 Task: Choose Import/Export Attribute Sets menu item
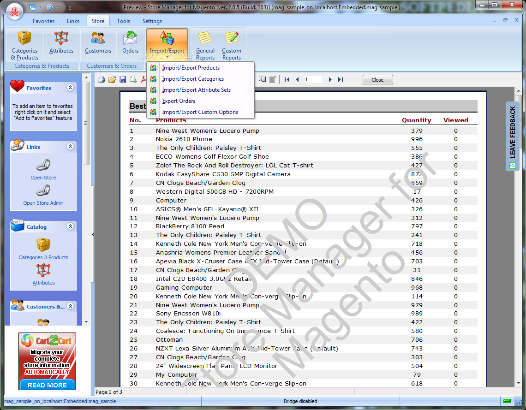[200, 90]
